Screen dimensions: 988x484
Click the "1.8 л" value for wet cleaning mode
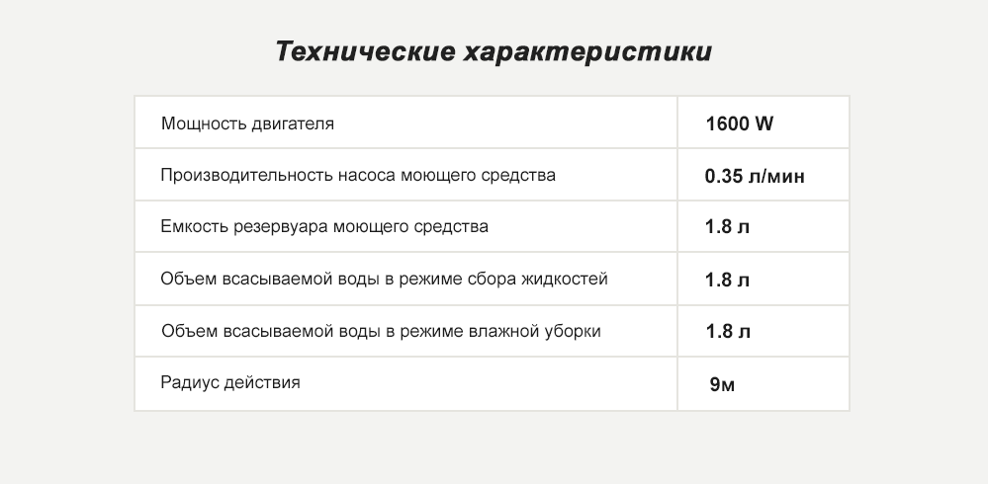(x=728, y=331)
